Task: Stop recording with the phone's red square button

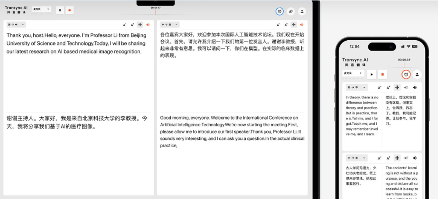Action: (x=382, y=74)
